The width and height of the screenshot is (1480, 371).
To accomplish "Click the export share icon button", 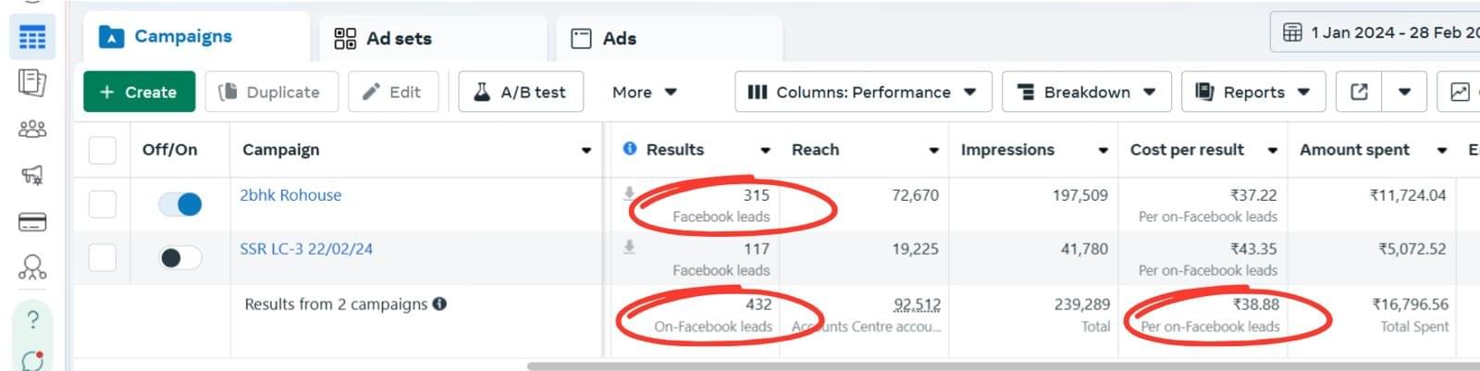I will 1359,92.
